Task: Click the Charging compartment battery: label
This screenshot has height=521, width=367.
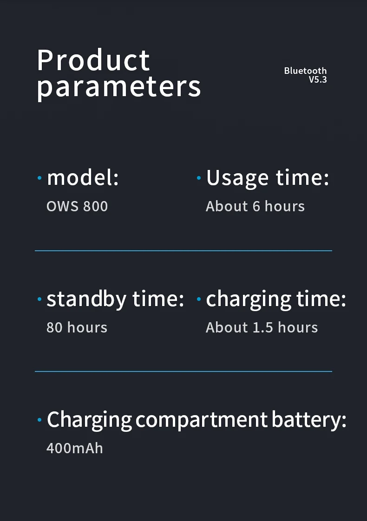Action: [x=197, y=420]
